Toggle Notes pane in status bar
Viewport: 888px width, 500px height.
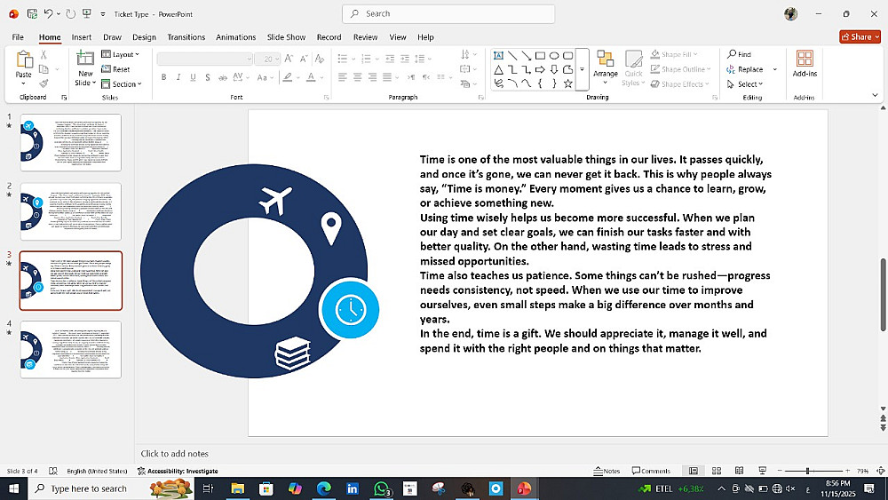point(607,471)
